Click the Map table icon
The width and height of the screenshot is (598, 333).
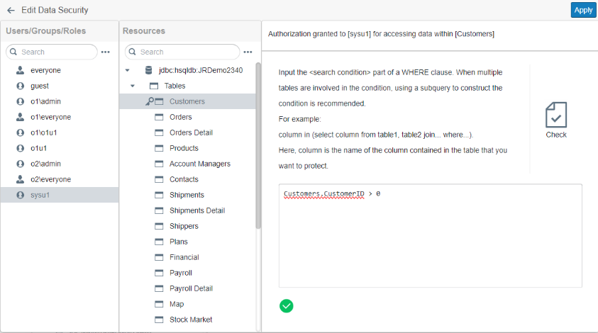click(159, 305)
